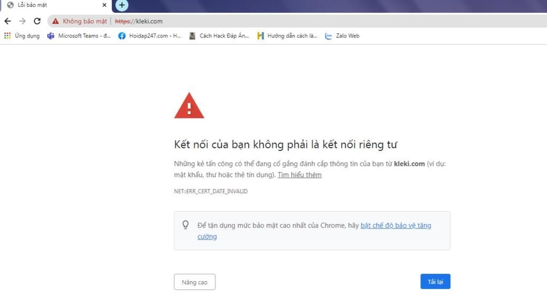Close the Lỗi bảo mật tab

[104, 5]
